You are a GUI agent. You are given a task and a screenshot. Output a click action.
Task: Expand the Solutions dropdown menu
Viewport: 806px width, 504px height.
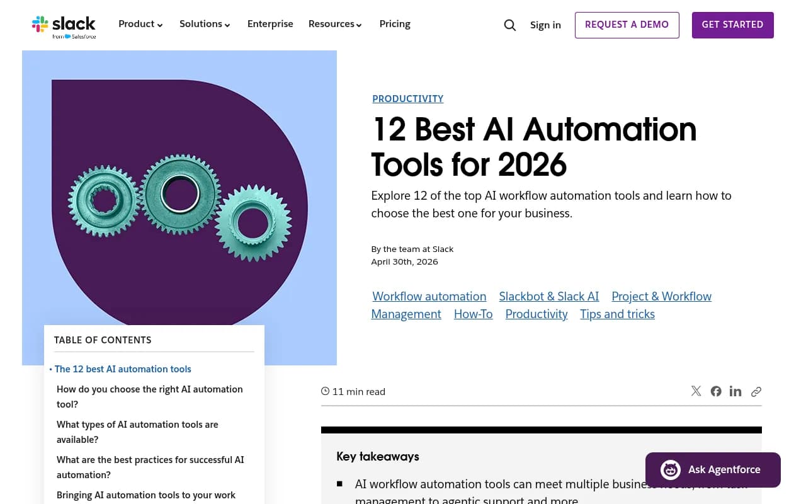point(205,24)
